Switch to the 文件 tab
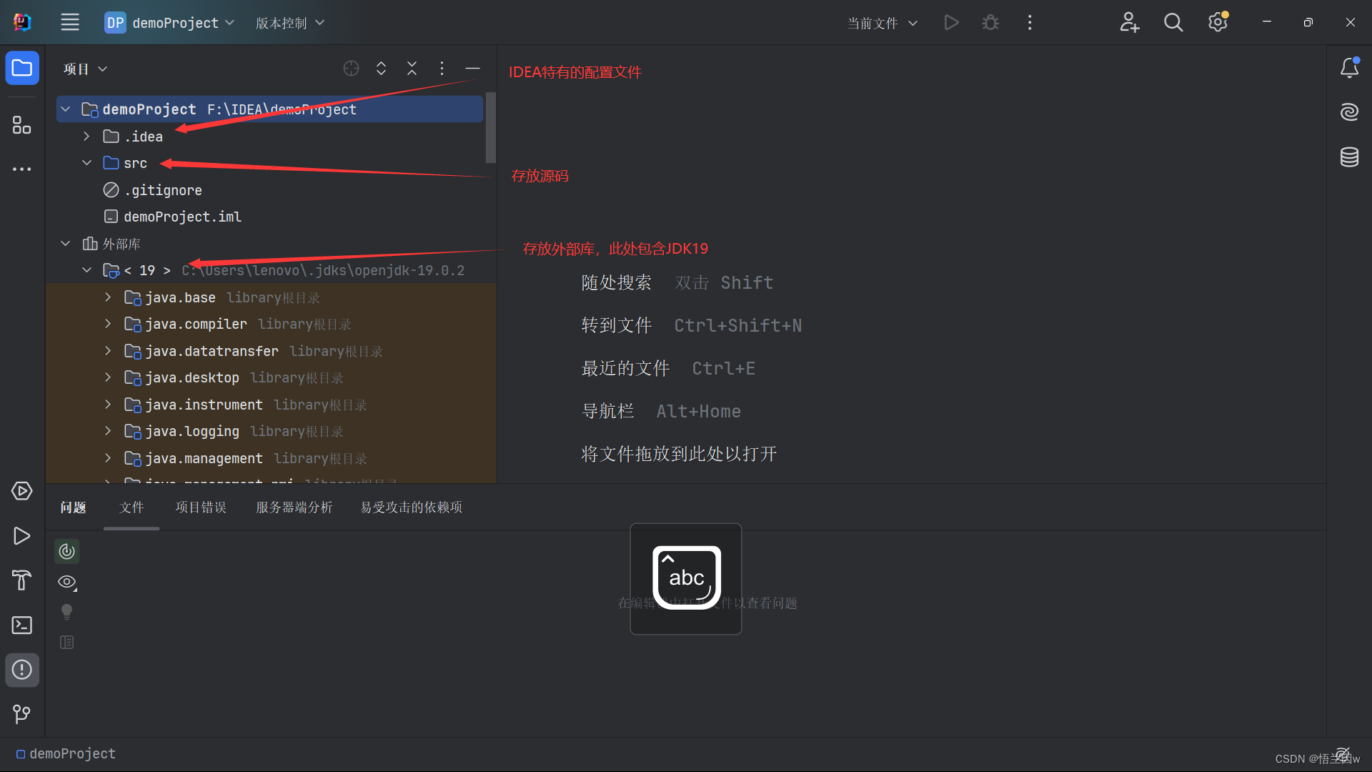Viewport: 1372px width, 772px height. point(131,507)
